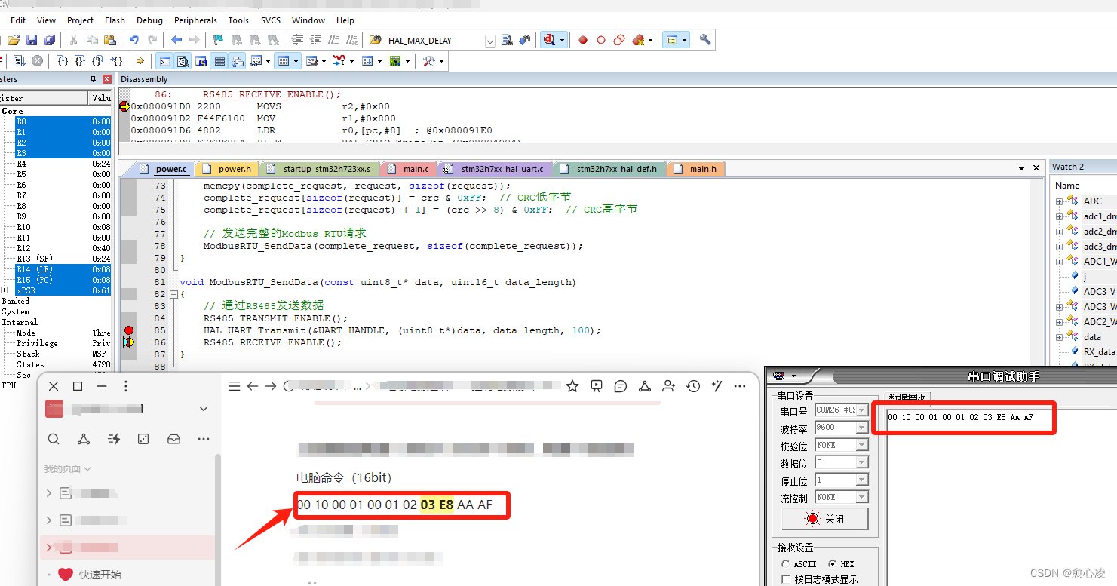Open the Disassembly Window toolbar icon
This screenshot has width=1117, height=586.
(183, 60)
